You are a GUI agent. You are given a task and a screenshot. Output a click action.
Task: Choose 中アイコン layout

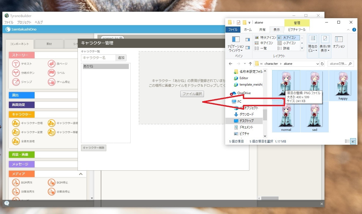(264, 43)
